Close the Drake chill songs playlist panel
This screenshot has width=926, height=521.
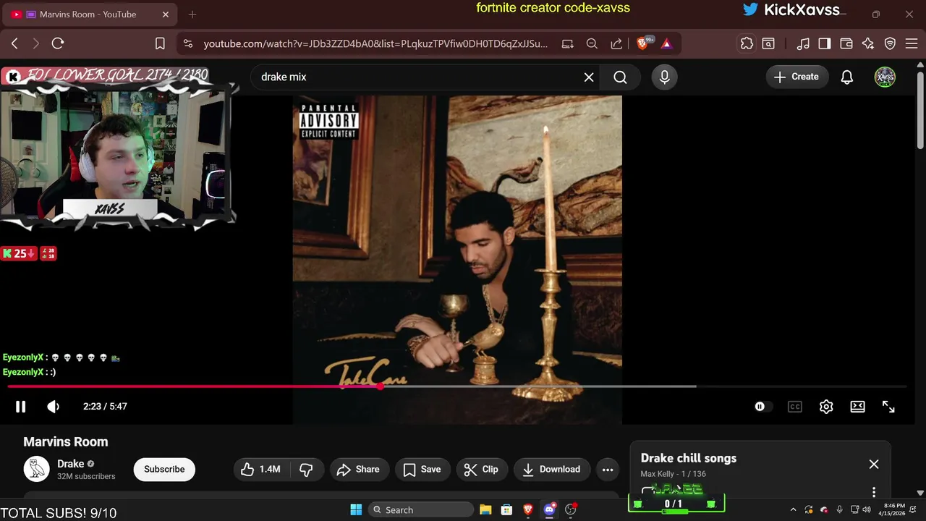tap(874, 464)
